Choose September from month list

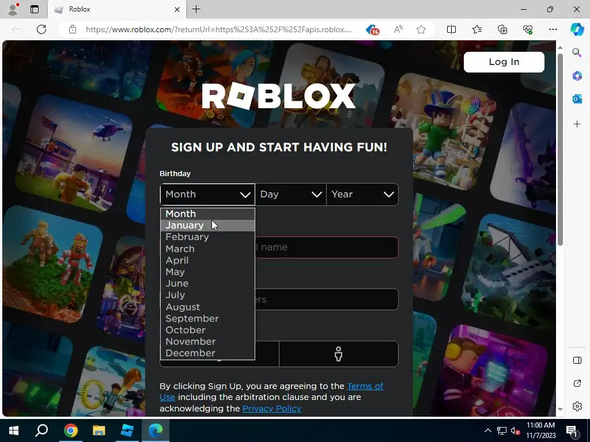(207, 319)
